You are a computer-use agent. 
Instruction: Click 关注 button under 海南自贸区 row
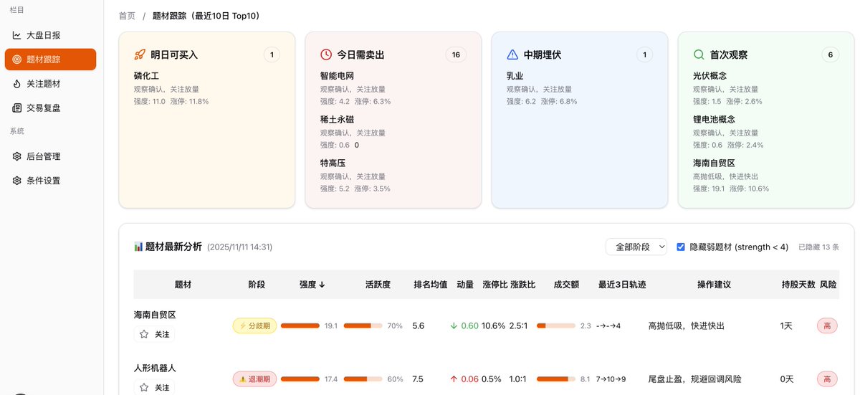click(154, 334)
